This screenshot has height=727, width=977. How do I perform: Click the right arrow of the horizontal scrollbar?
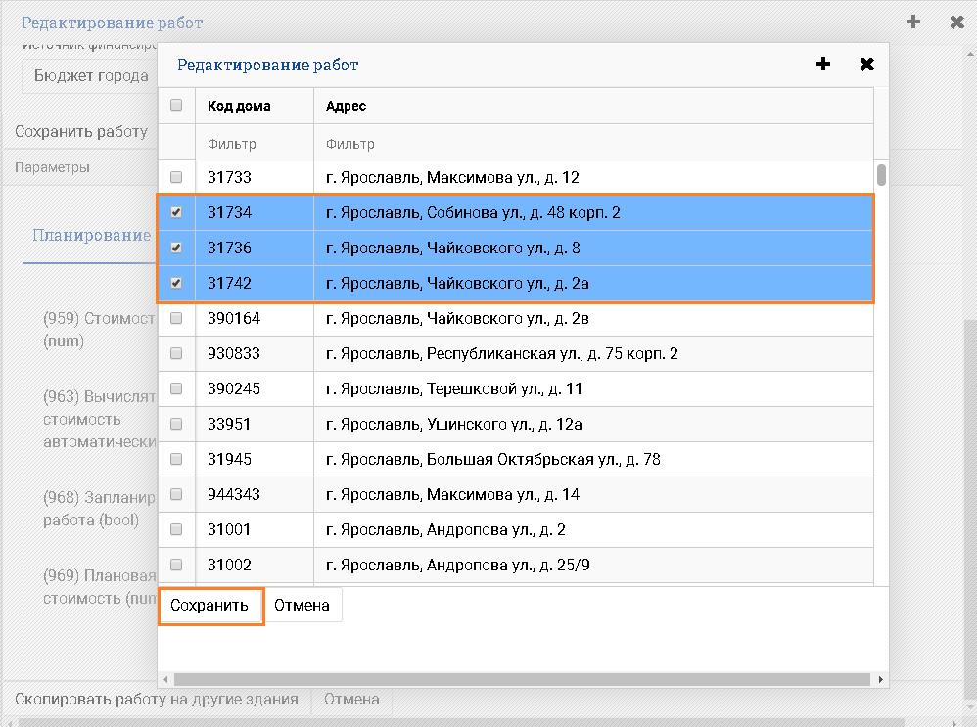881,679
